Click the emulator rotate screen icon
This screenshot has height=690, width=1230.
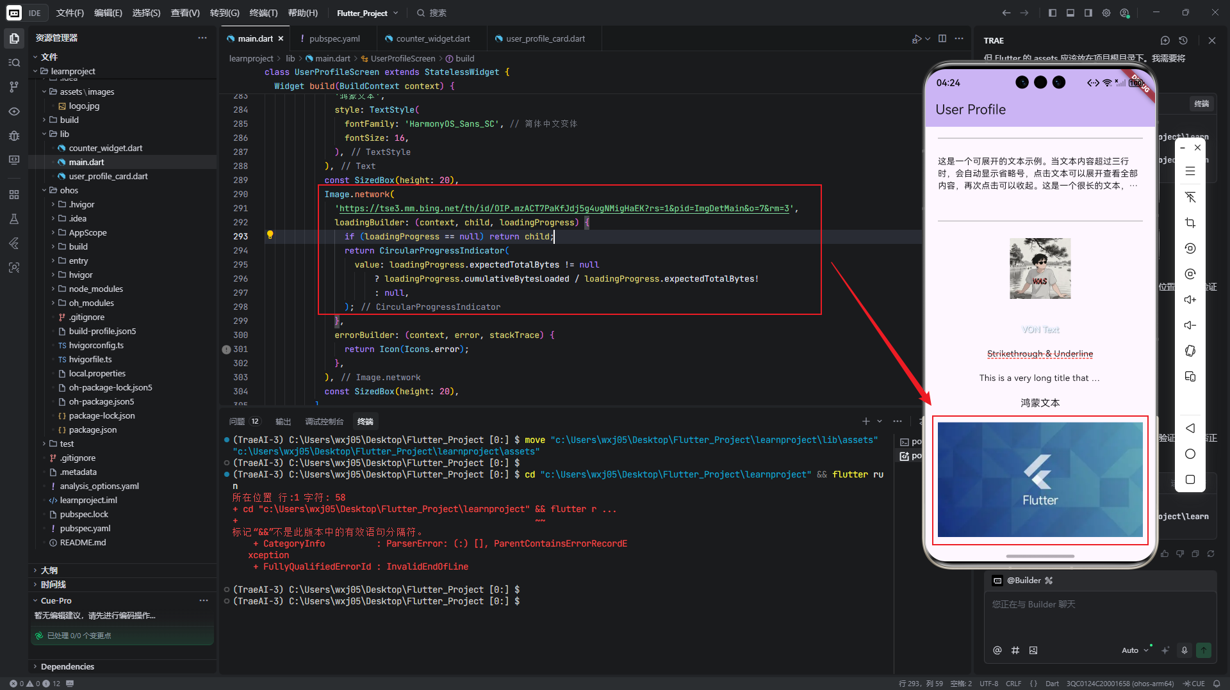pos(1190,351)
